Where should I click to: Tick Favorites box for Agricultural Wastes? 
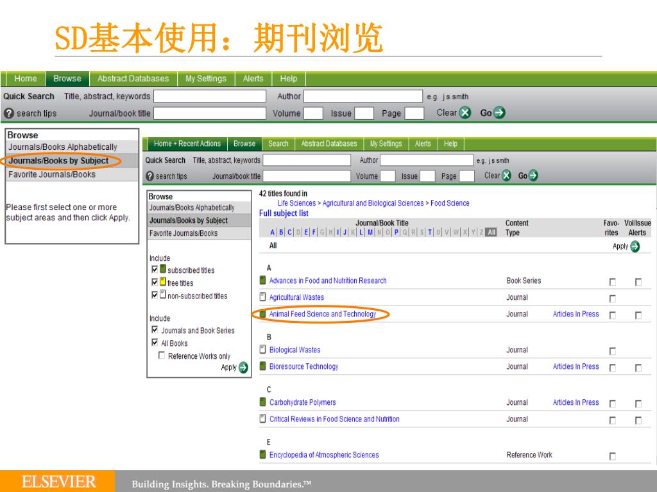(x=613, y=299)
